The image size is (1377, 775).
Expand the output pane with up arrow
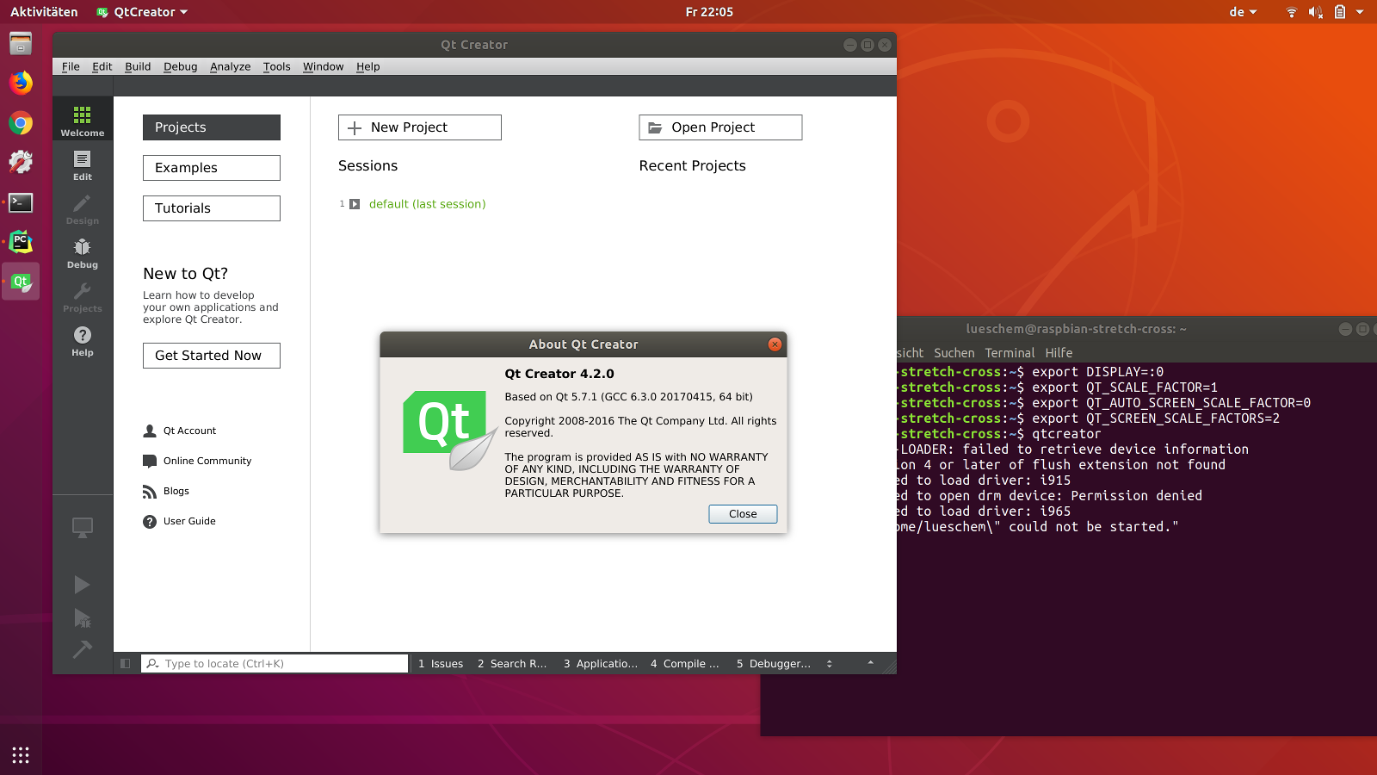[x=871, y=663]
